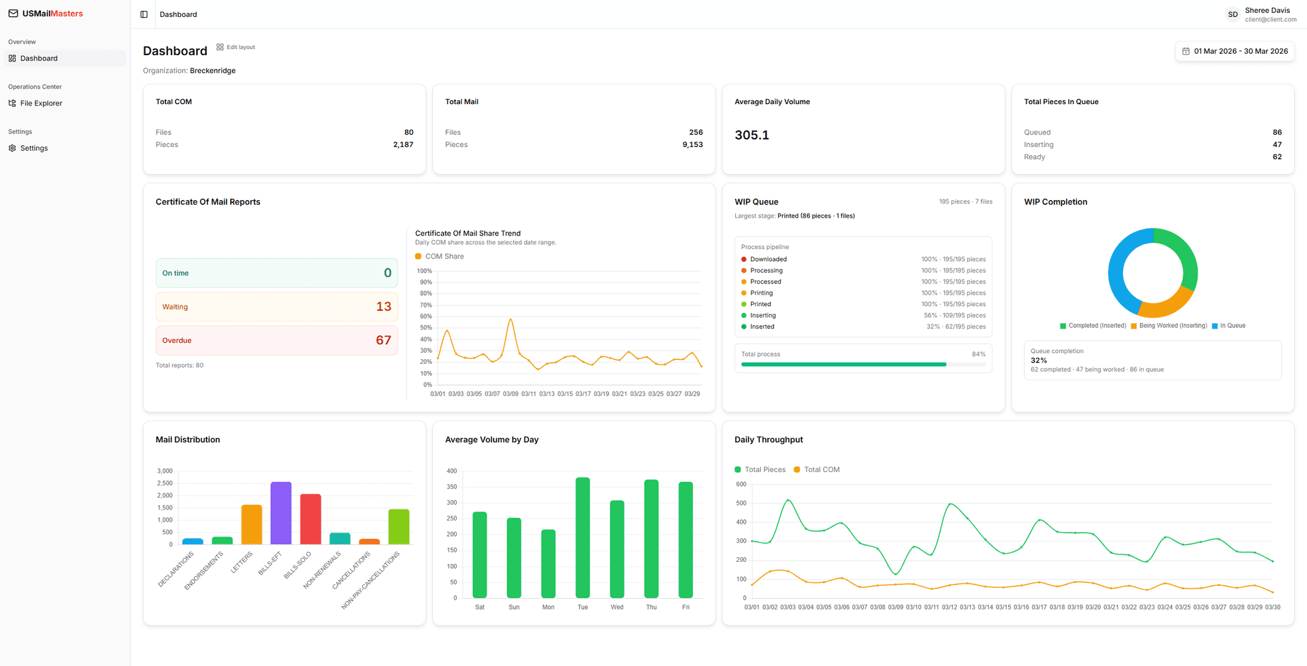Open the SD user avatar

pyautogui.click(x=1232, y=14)
